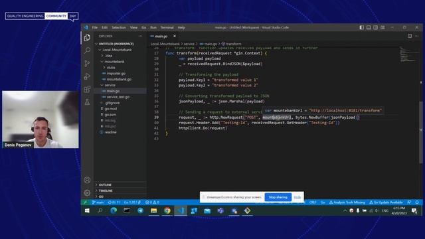Click the customize layout icon

[382, 27]
